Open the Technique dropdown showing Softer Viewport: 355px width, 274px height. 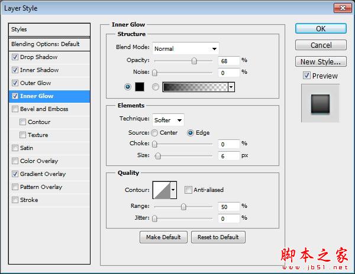(x=168, y=120)
